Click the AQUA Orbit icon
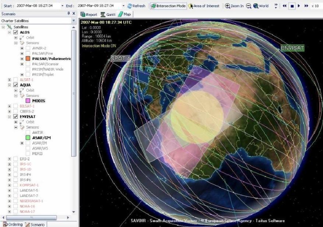 pos(22,90)
